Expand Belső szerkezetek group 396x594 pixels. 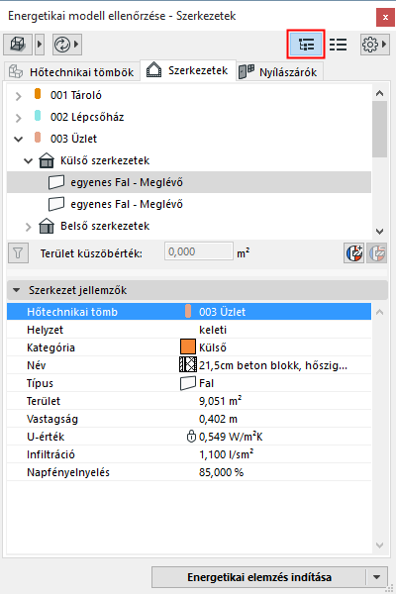coord(28,227)
